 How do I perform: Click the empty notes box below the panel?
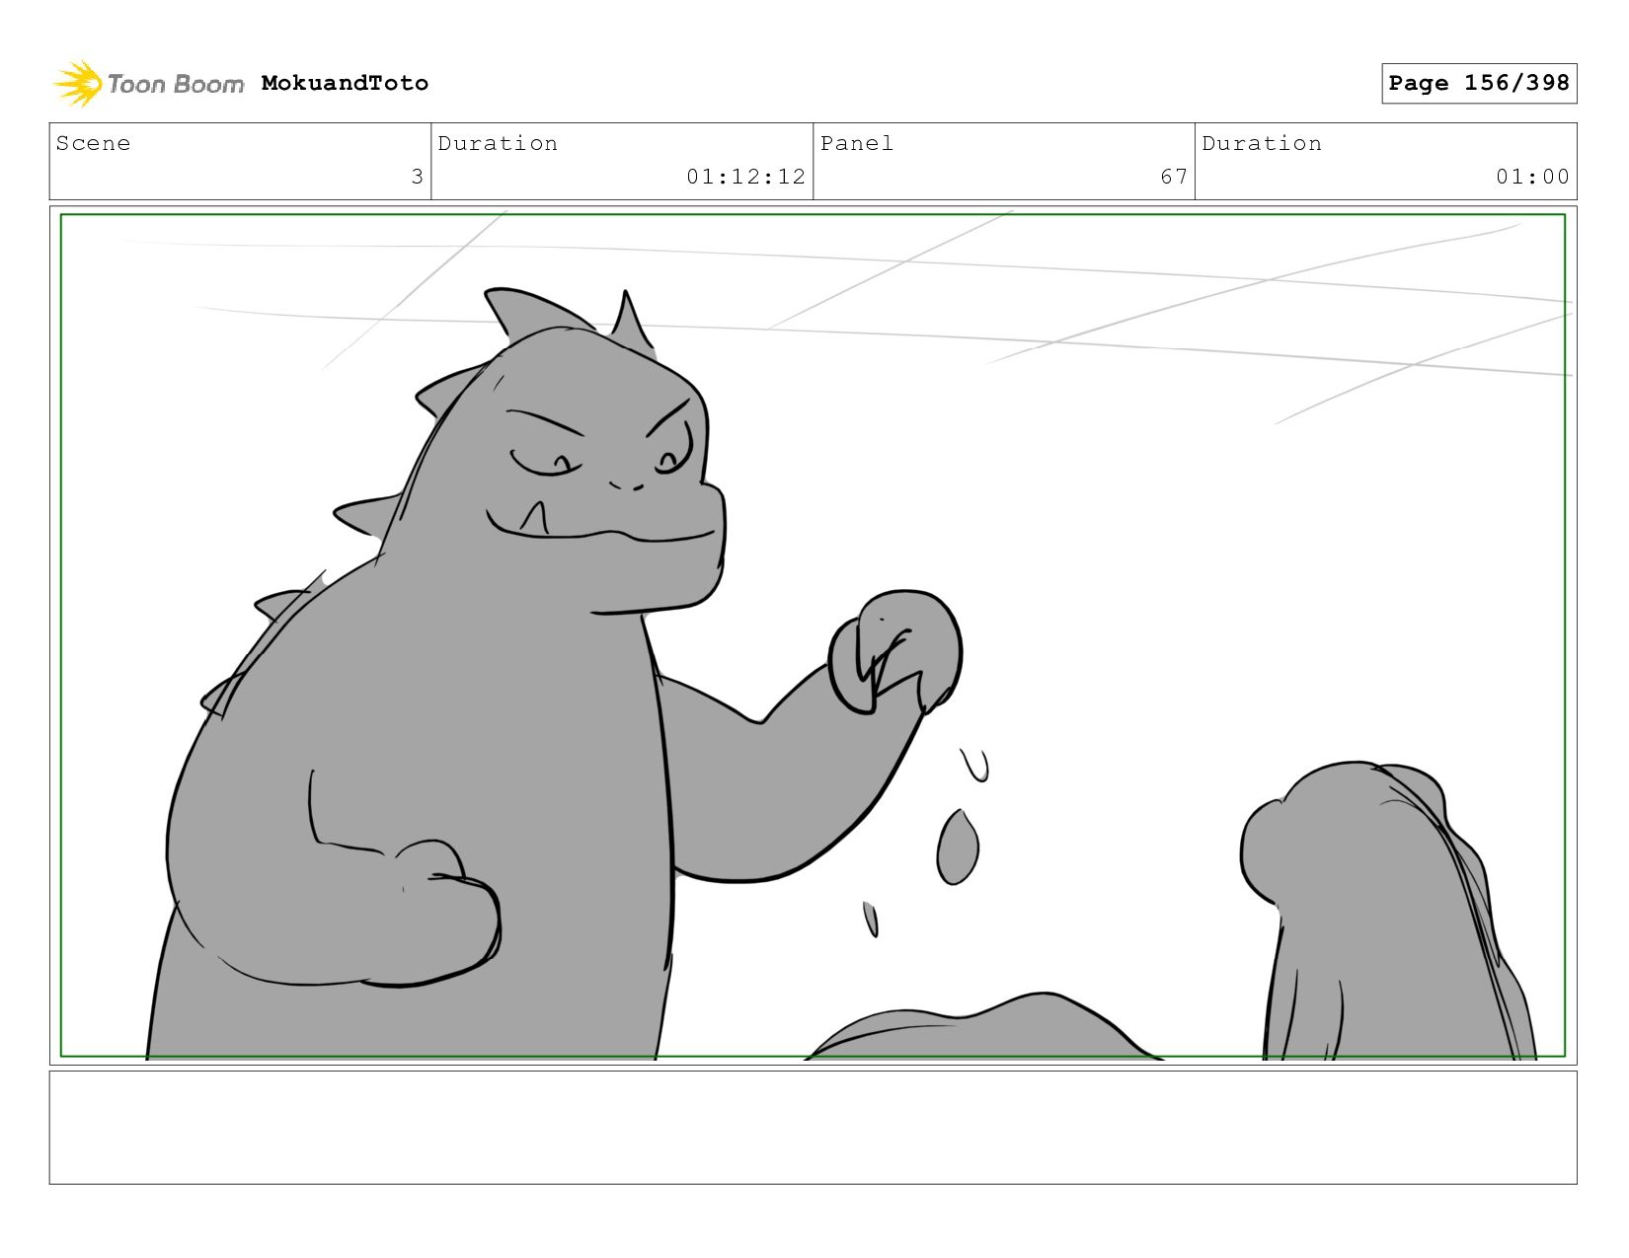pyautogui.click(x=813, y=1128)
